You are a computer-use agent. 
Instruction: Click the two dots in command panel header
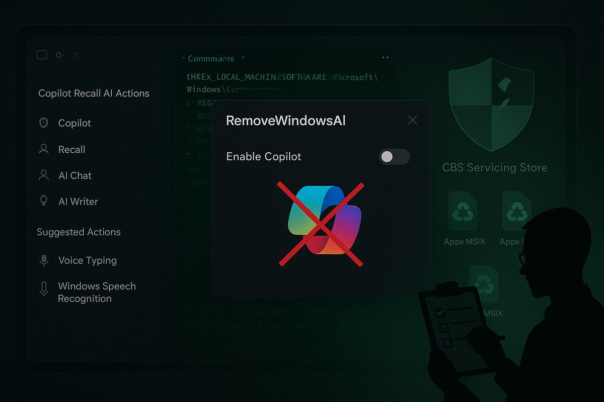pyautogui.click(x=386, y=58)
